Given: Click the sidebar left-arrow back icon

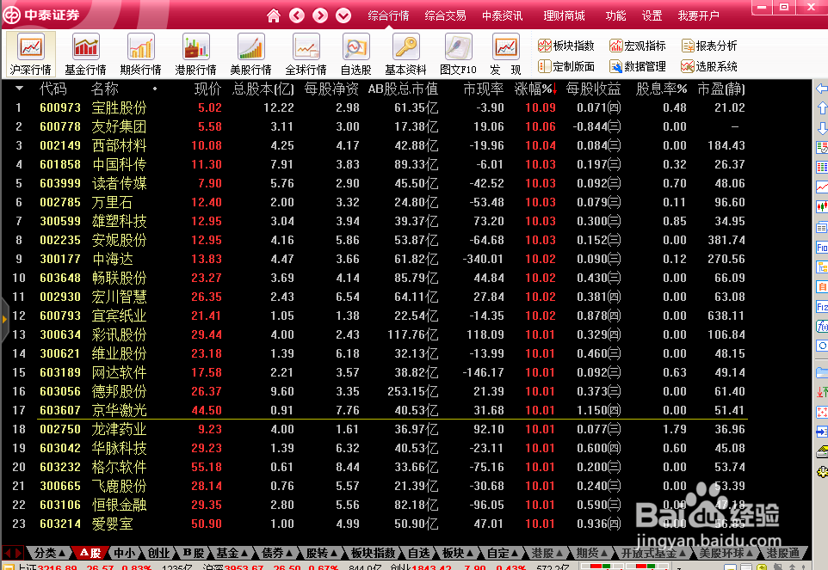Looking at the screenshot, I should tap(822, 89).
